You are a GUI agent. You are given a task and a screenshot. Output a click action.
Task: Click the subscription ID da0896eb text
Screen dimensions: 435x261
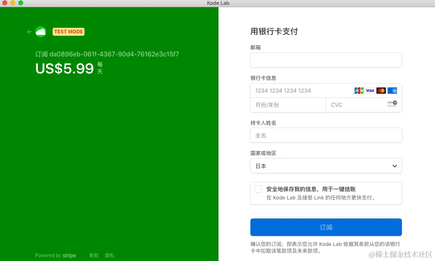114,54
